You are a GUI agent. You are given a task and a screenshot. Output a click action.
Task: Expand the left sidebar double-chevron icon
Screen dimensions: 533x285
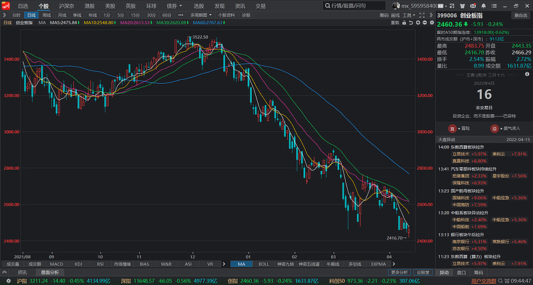click(x=5, y=15)
